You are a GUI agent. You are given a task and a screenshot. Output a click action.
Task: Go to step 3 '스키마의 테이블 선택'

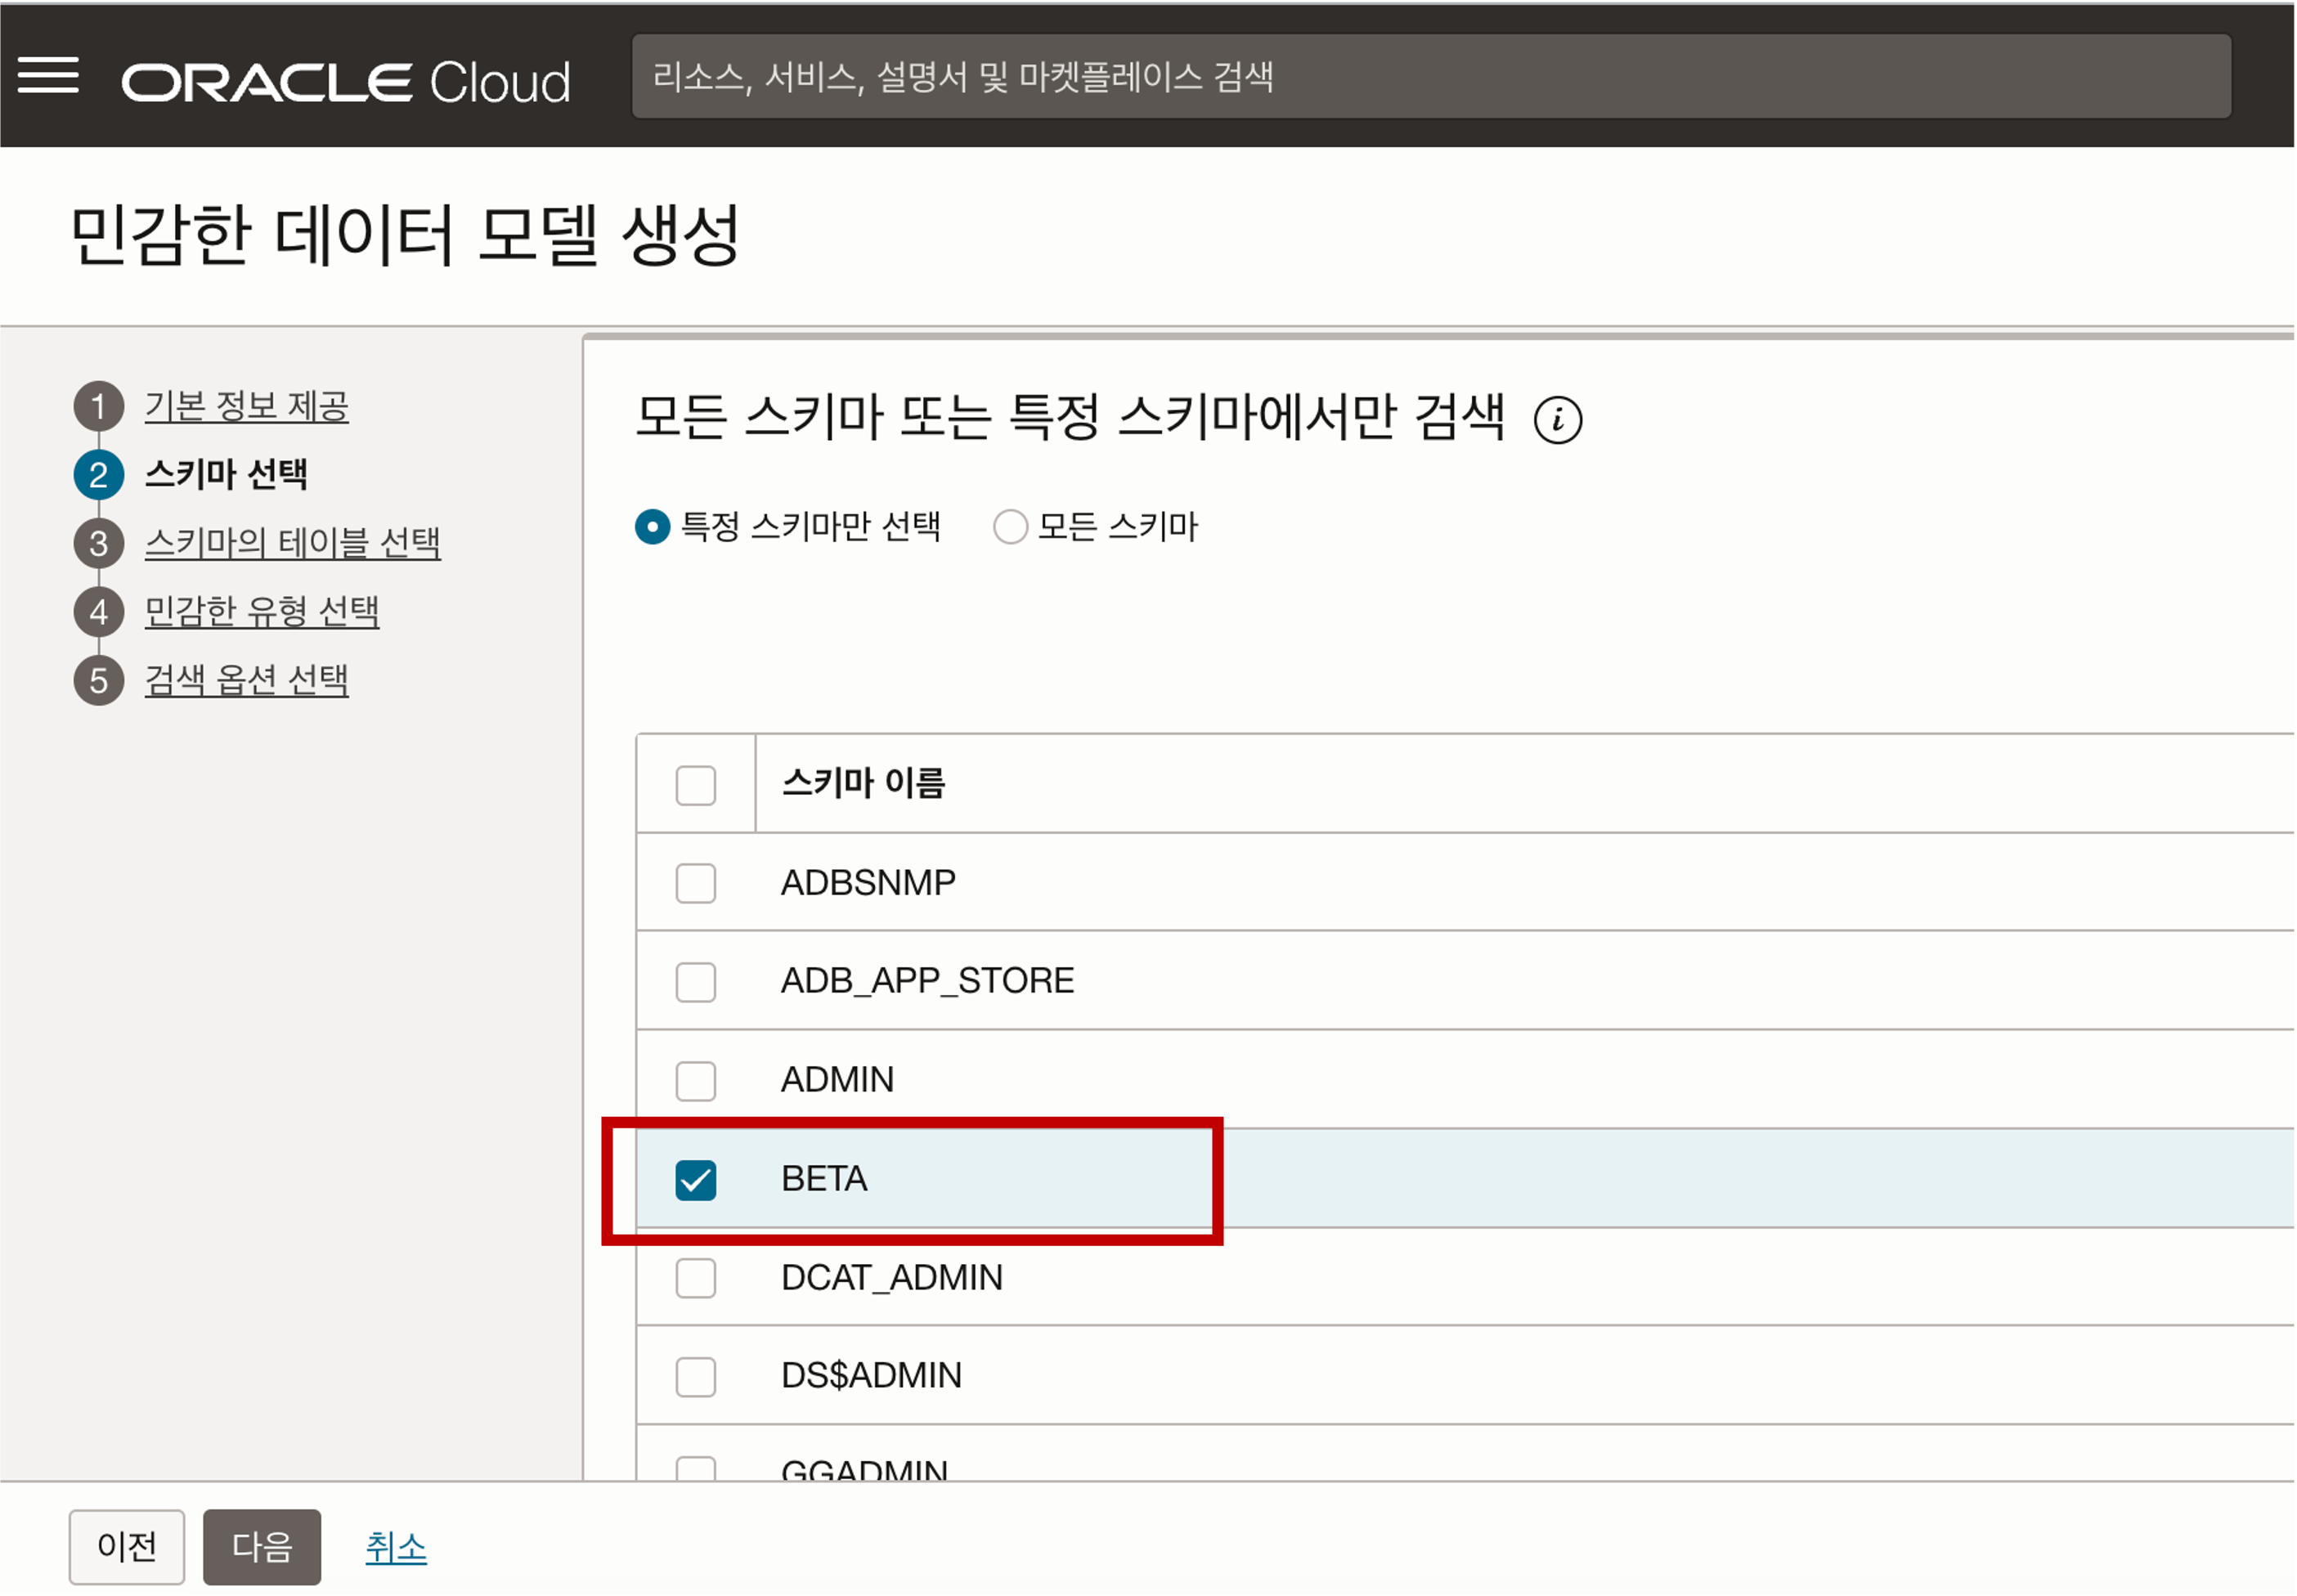(292, 543)
